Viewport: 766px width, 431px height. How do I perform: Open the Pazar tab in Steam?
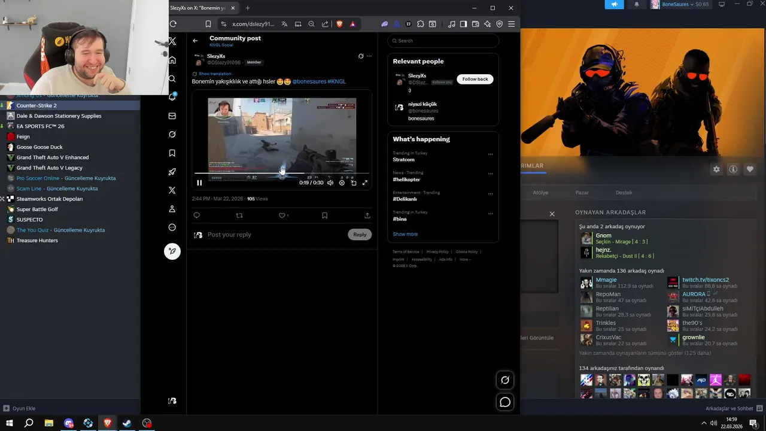pyautogui.click(x=582, y=193)
